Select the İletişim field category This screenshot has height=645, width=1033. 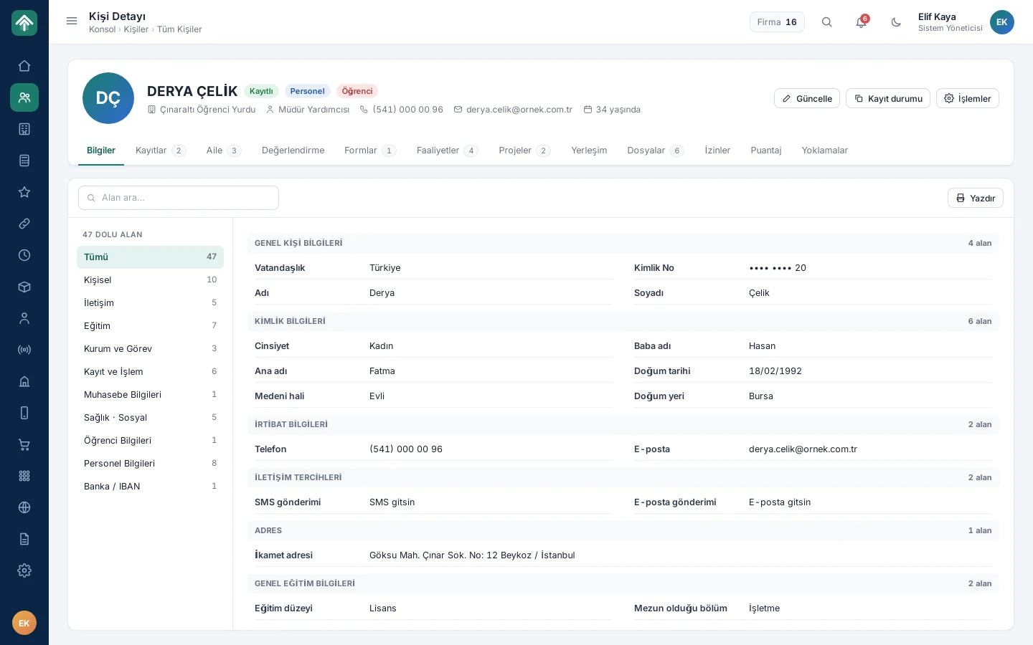(150, 303)
